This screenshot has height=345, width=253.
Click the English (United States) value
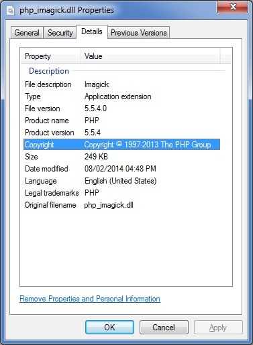(121, 181)
